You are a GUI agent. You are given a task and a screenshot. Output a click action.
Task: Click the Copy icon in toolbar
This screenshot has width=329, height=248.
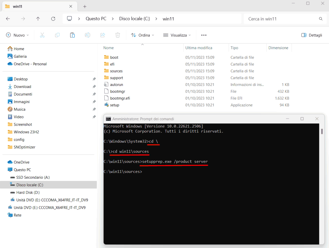coord(57,35)
